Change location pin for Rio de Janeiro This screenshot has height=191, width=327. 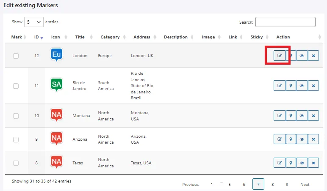291,85
